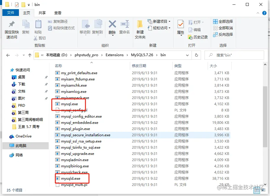Go up one folder level

coord(30,55)
